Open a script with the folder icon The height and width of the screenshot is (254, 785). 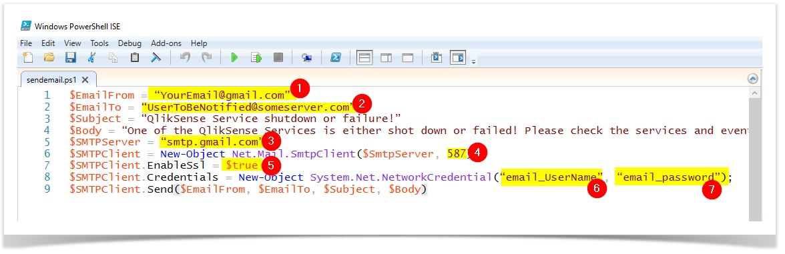point(49,58)
